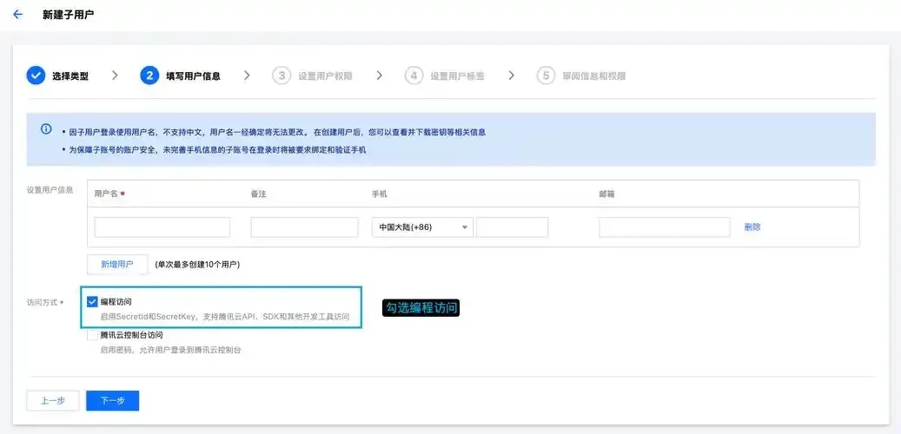Screen dimensions: 901x434
Task: Click the 手机 column header
Action: click(379, 194)
